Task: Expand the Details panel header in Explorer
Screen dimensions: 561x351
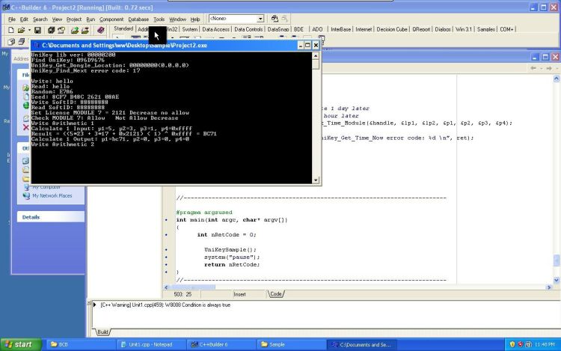Action: pyautogui.click(x=50, y=217)
